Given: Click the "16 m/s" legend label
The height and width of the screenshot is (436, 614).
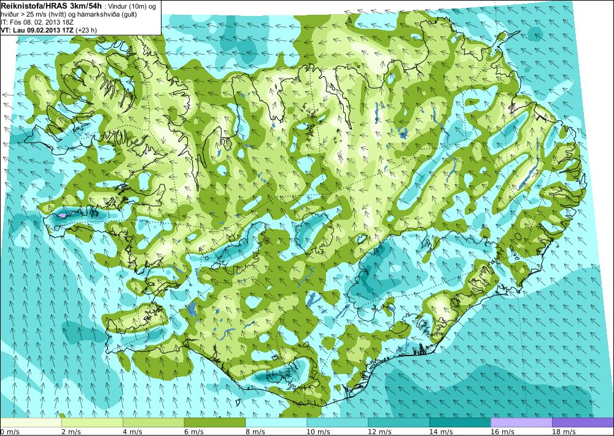Looking at the screenshot, I should 502,432.
